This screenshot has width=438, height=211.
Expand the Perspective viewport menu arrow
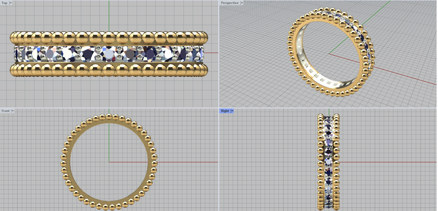(242, 3)
